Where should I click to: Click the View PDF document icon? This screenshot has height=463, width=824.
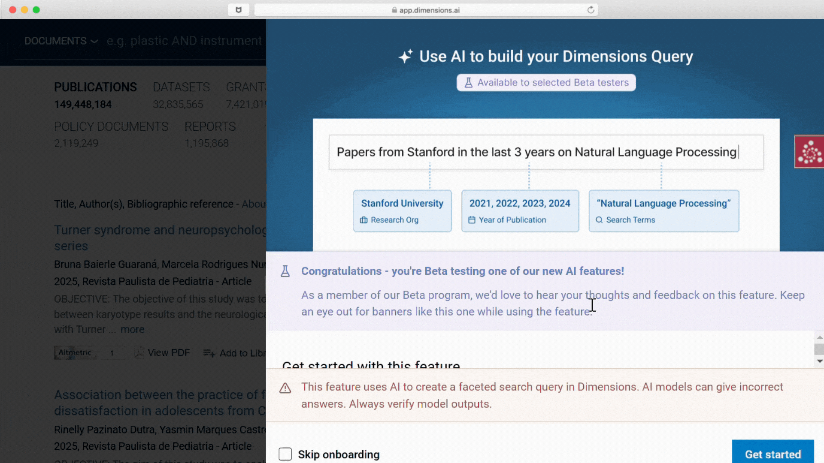click(x=139, y=353)
